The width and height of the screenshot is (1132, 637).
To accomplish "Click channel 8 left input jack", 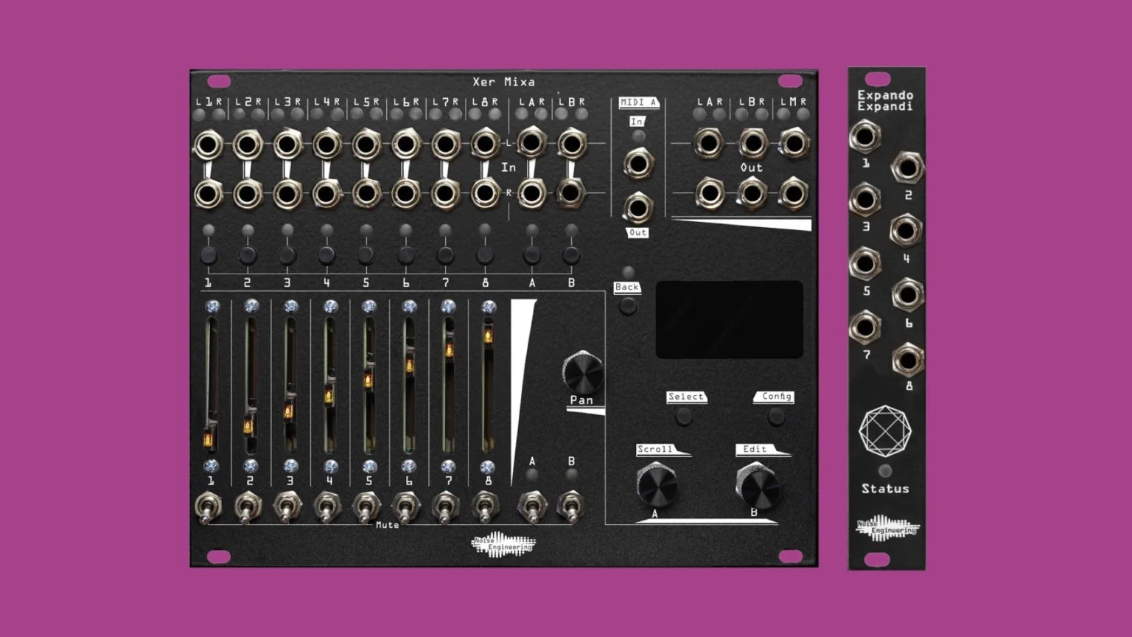I will (485, 144).
